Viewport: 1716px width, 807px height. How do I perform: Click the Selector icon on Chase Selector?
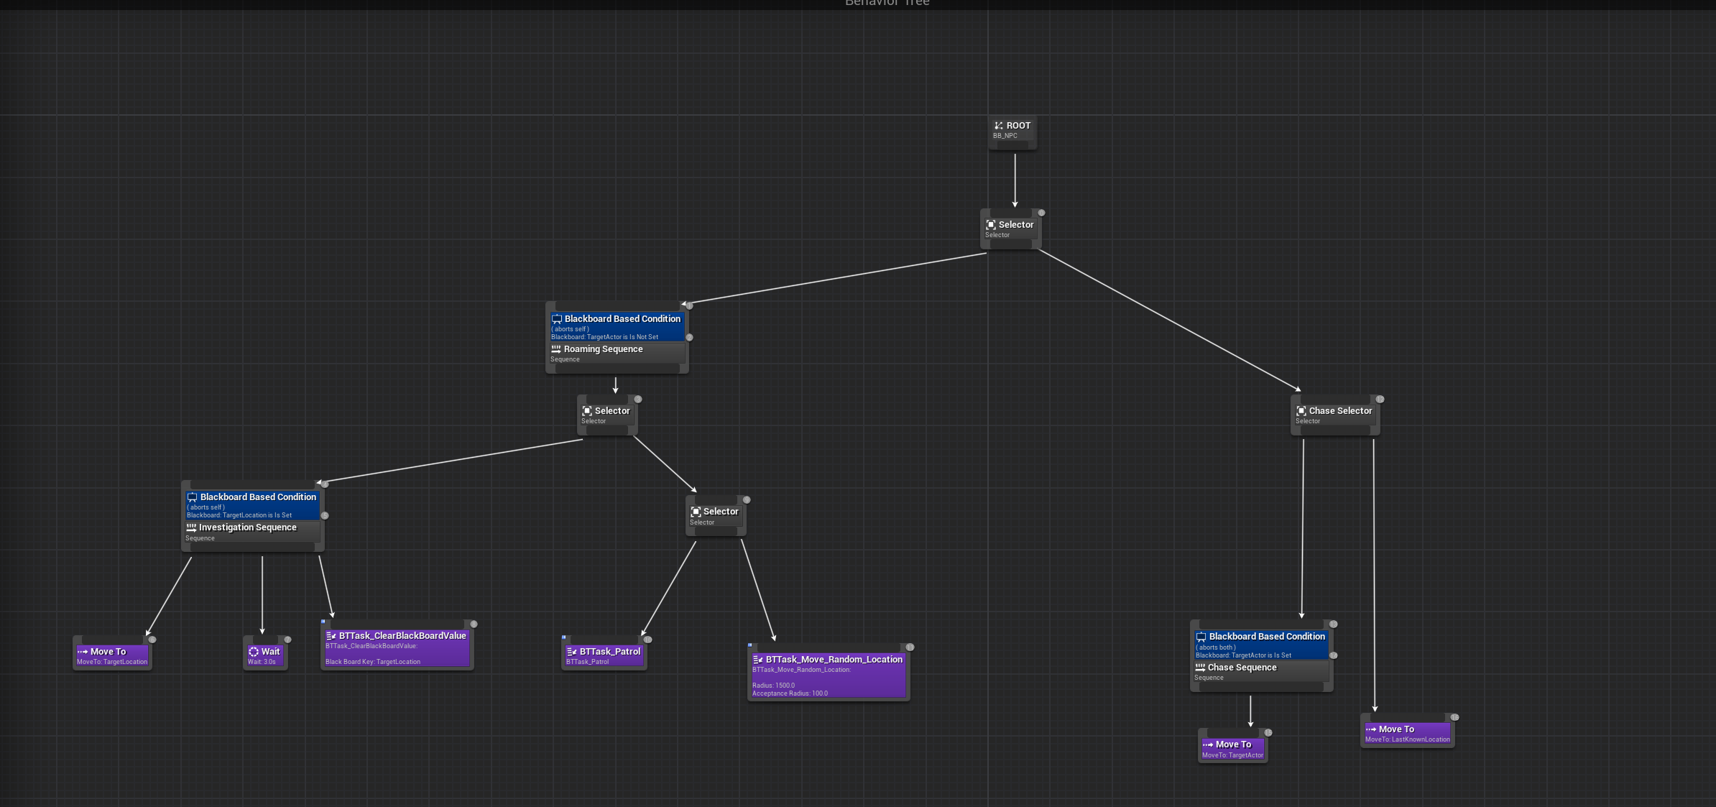coord(1301,410)
